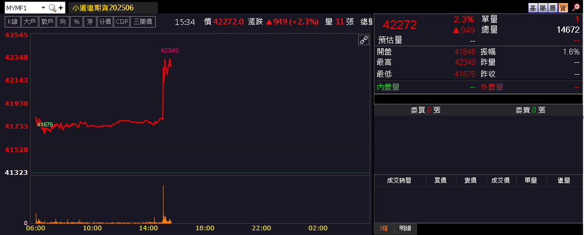Click the chart link chain icon
This screenshot has height=235, width=584.
[363, 40]
